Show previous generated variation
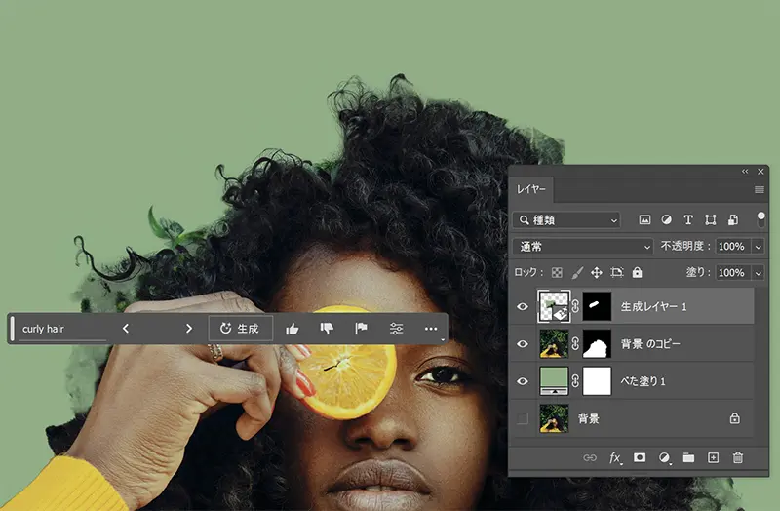The height and width of the screenshot is (511, 780). tap(126, 329)
